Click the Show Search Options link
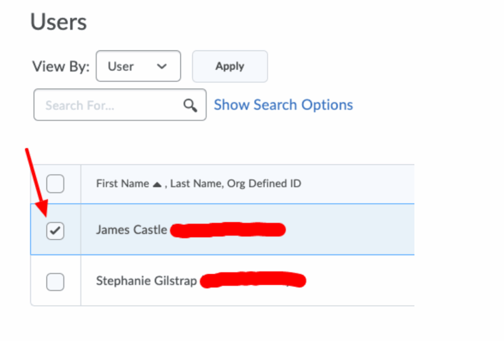The height and width of the screenshot is (341, 504). click(x=283, y=105)
